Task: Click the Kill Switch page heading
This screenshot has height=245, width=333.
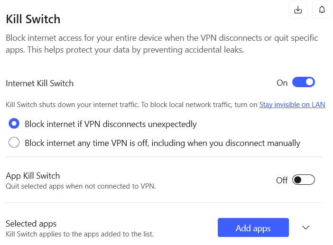Action: (33, 19)
